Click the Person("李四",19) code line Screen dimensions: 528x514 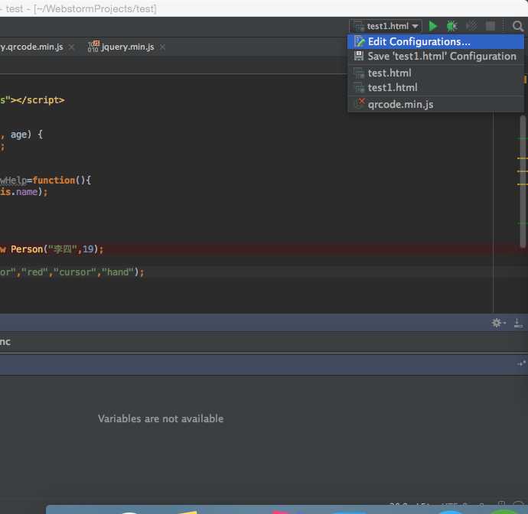pyautogui.click(x=52, y=249)
